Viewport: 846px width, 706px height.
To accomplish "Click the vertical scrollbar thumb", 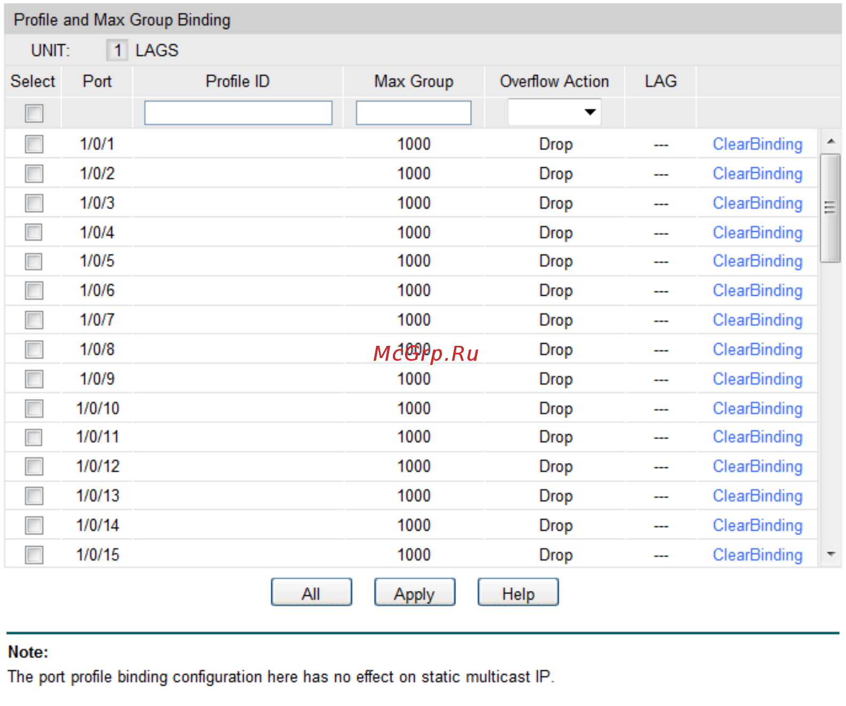I will coord(831,208).
